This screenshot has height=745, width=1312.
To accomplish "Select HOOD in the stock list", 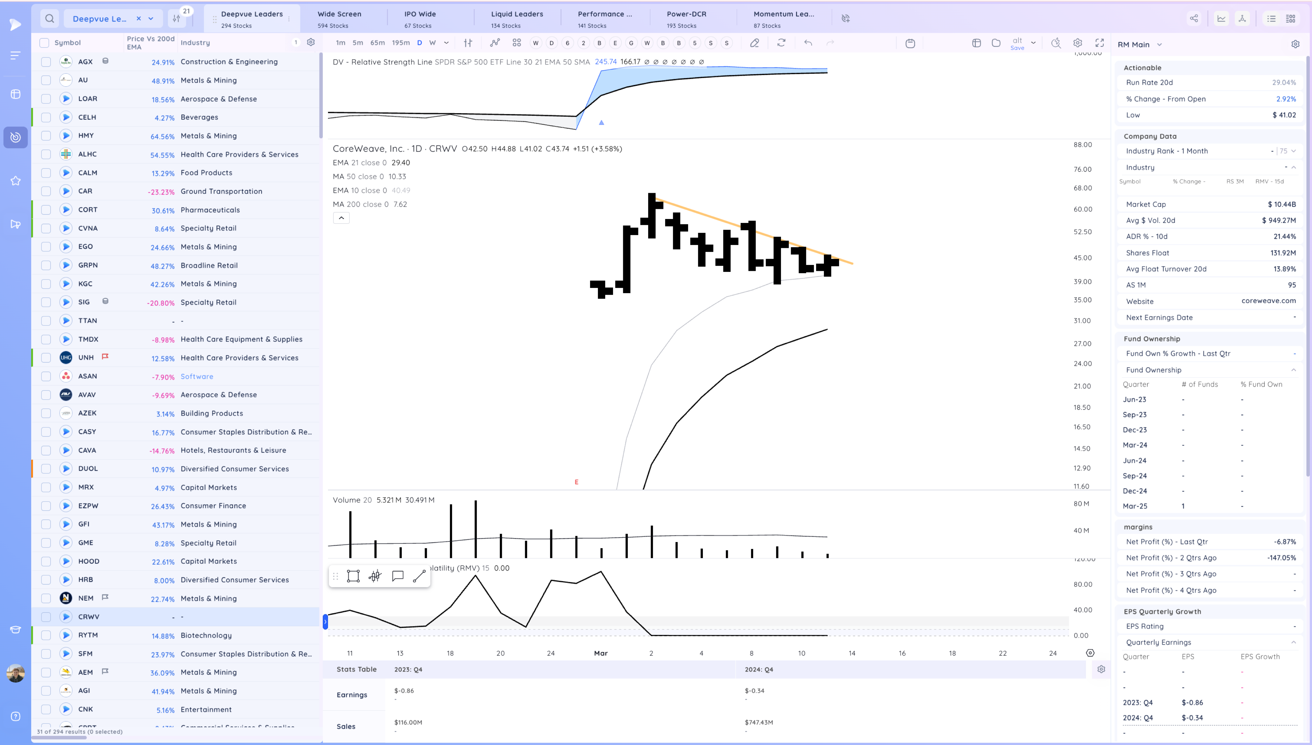I will 89,561.
